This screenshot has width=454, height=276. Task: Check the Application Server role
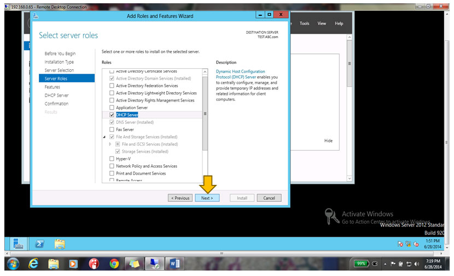pyautogui.click(x=112, y=107)
